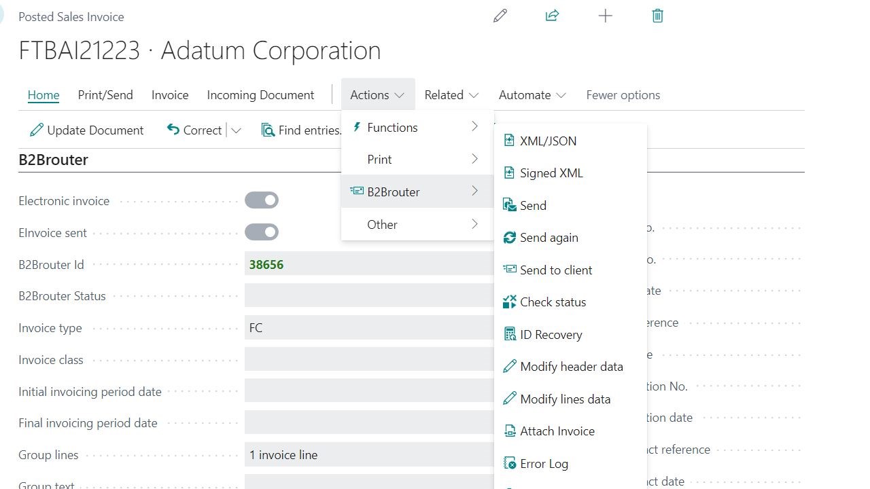Click the plus new-document icon
This screenshot has height=489, width=870.
point(605,16)
